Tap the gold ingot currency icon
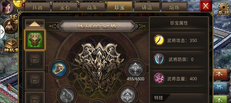The height and width of the screenshot is (103, 231). pos(19,4)
